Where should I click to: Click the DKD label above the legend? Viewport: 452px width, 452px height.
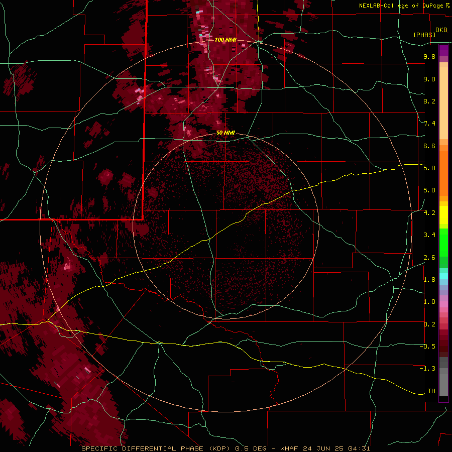point(441,30)
